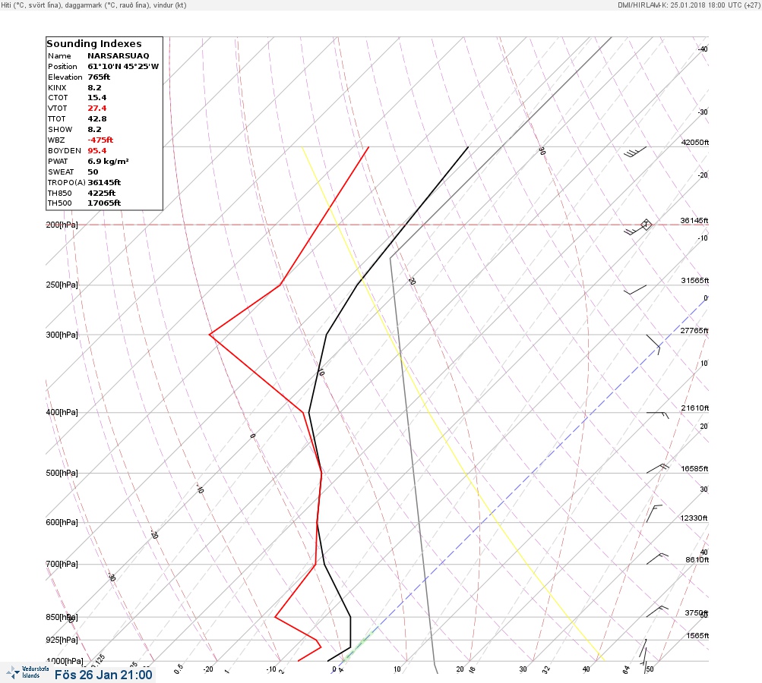Click the red dewpoint profile line

click(256, 373)
